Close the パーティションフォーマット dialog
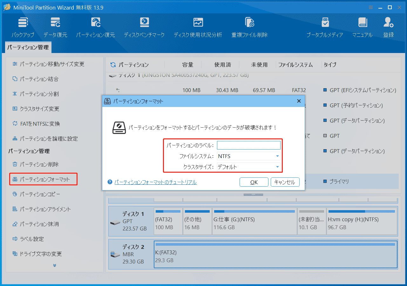 coord(299,101)
